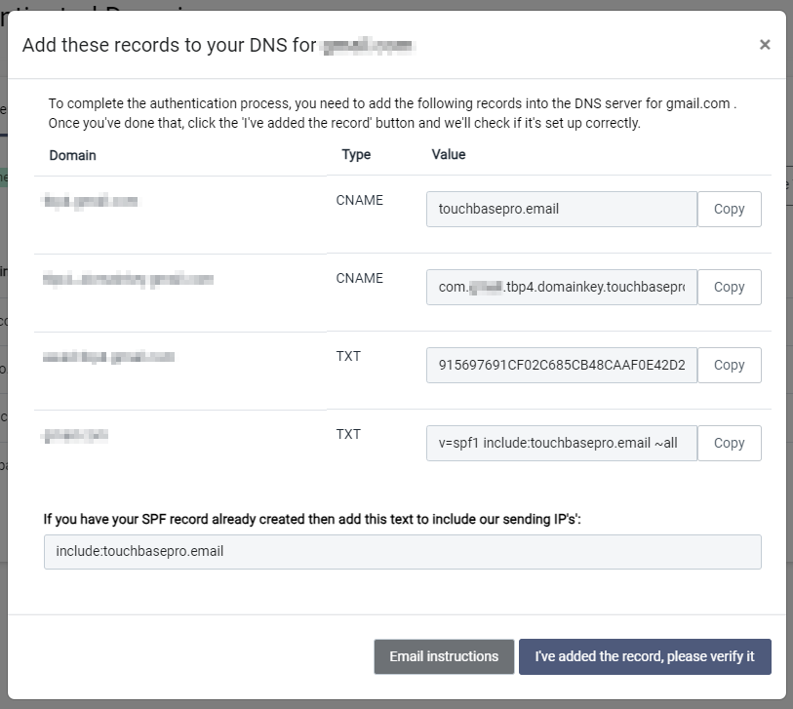Click the Type column header
Viewport: 793px width, 709px height.
[x=356, y=154]
